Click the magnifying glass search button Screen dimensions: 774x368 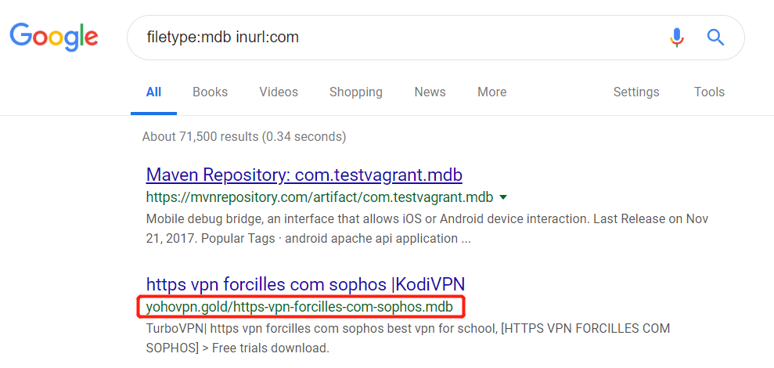click(x=715, y=37)
